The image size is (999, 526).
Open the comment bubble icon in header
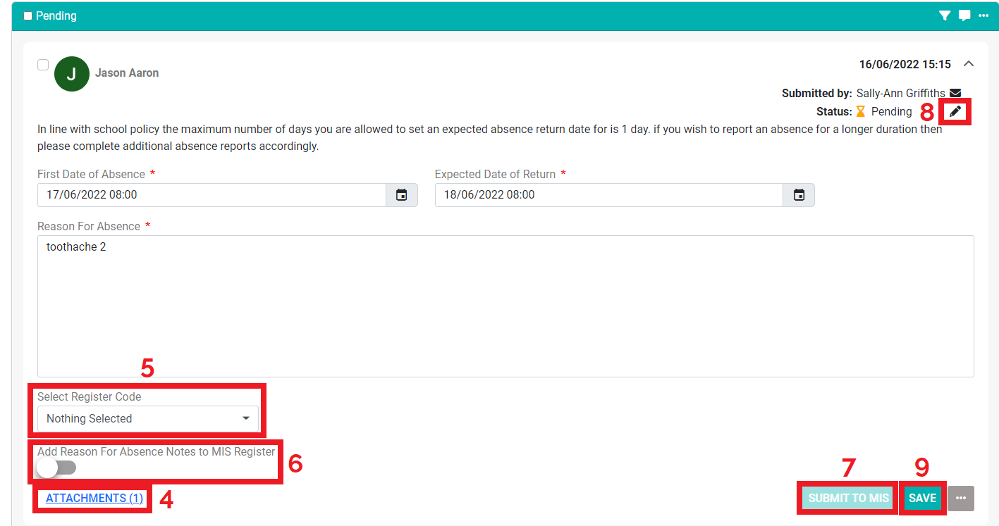click(964, 15)
